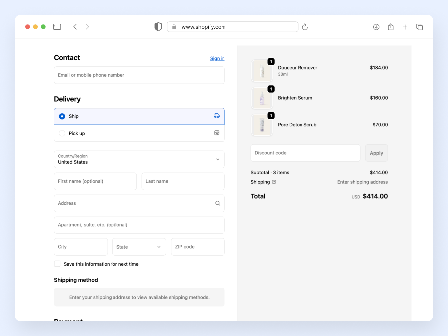Click the padlock icon in the address bar
Viewport: 448px width, 336px height.
click(173, 27)
